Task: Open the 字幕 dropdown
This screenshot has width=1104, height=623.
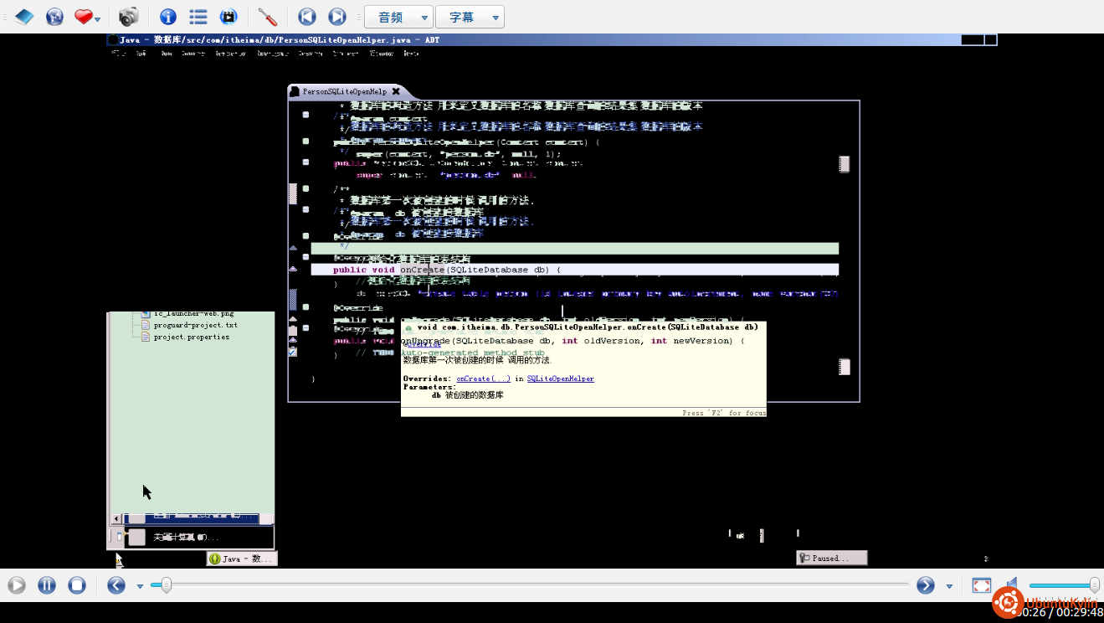Action: tap(470, 17)
